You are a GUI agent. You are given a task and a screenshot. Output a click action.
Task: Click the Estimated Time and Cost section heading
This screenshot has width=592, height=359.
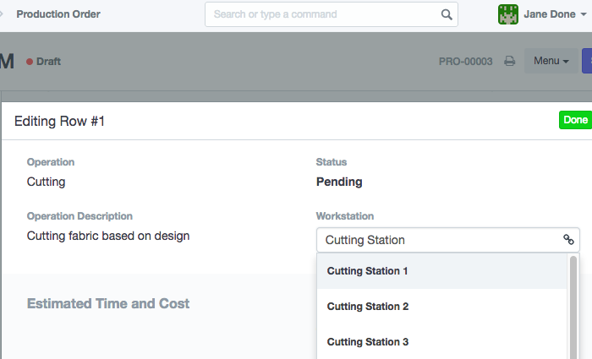pyautogui.click(x=108, y=303)
